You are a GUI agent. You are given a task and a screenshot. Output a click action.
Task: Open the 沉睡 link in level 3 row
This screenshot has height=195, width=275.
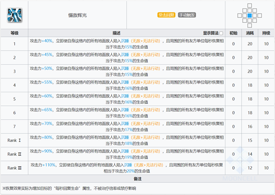tap(125, 68)
